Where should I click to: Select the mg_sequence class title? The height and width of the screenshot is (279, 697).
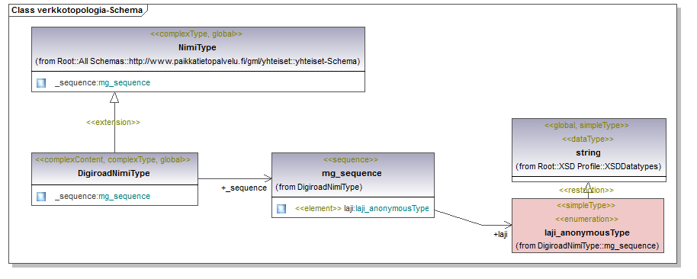(x=352, y=173)
